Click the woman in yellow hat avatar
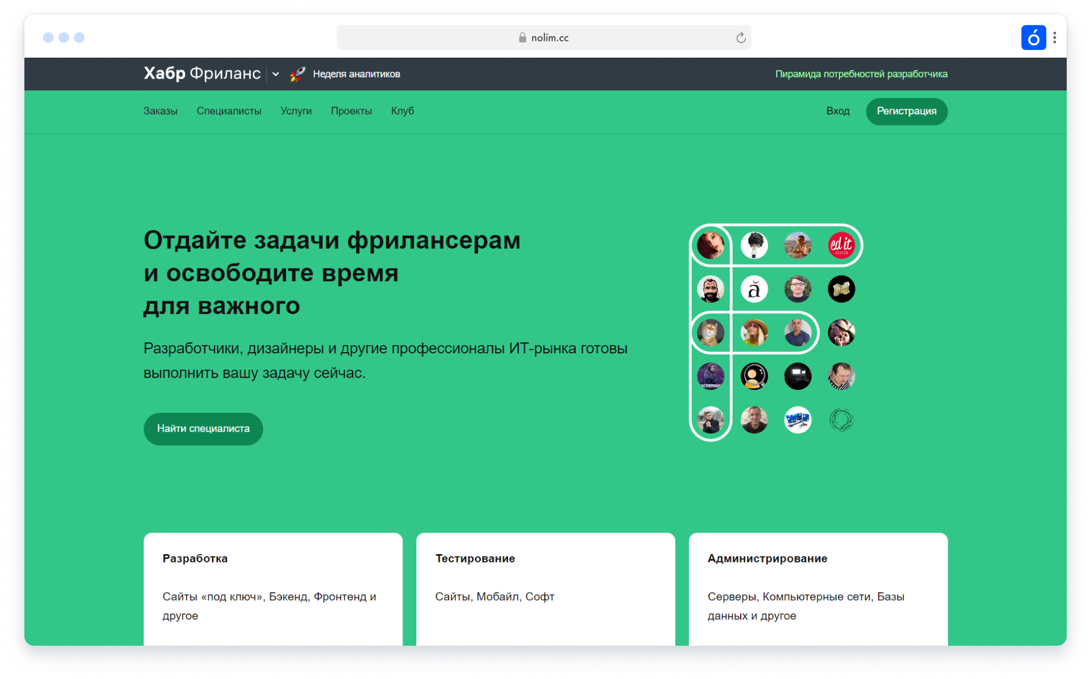The height and width of the screenshot is (679, 1090). [754, 333]
